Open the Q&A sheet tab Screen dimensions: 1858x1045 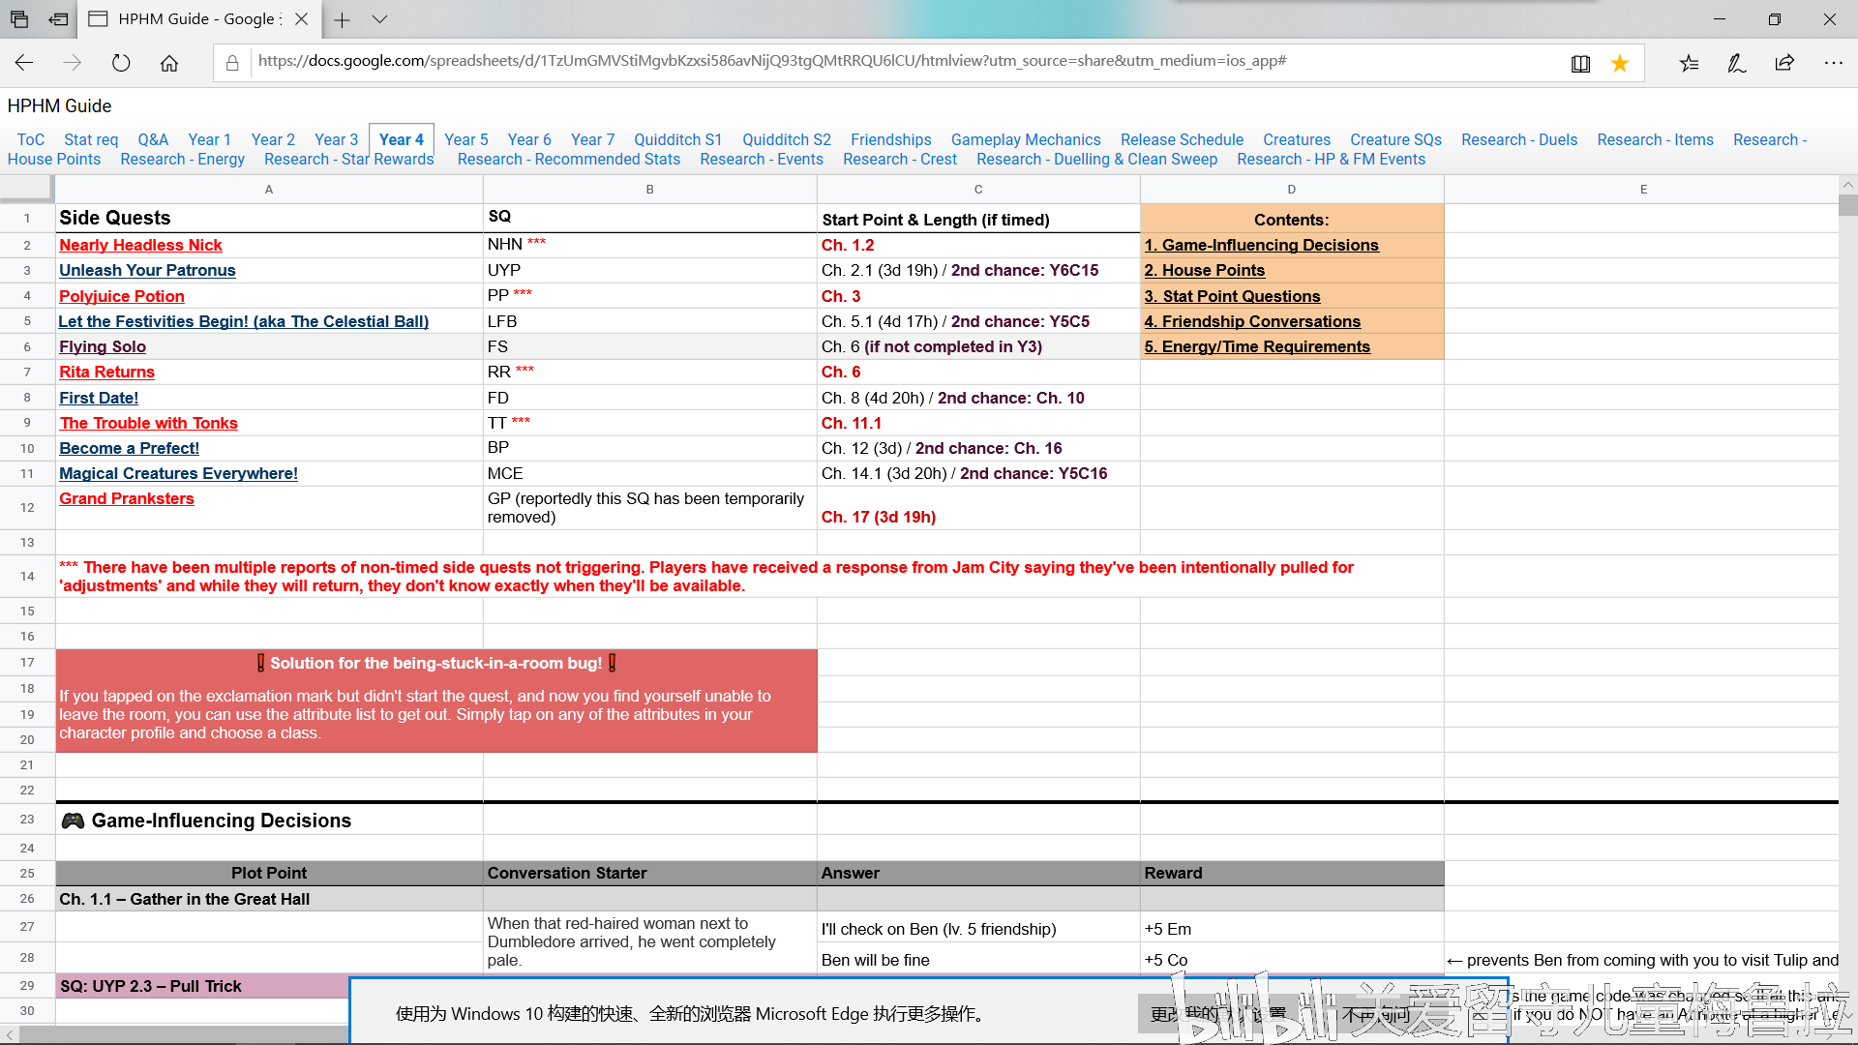pos(153,139)
